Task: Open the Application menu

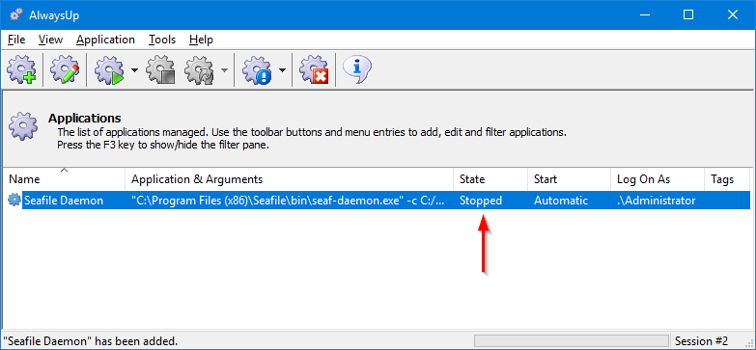Action: [105, 40]
